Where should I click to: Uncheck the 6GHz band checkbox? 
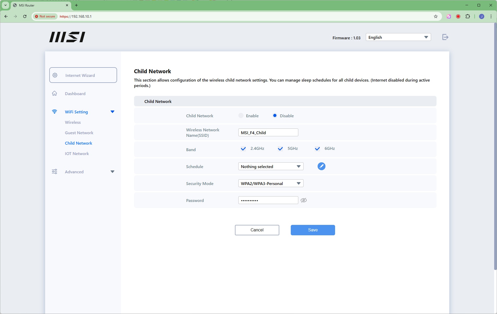pos(317,149)
